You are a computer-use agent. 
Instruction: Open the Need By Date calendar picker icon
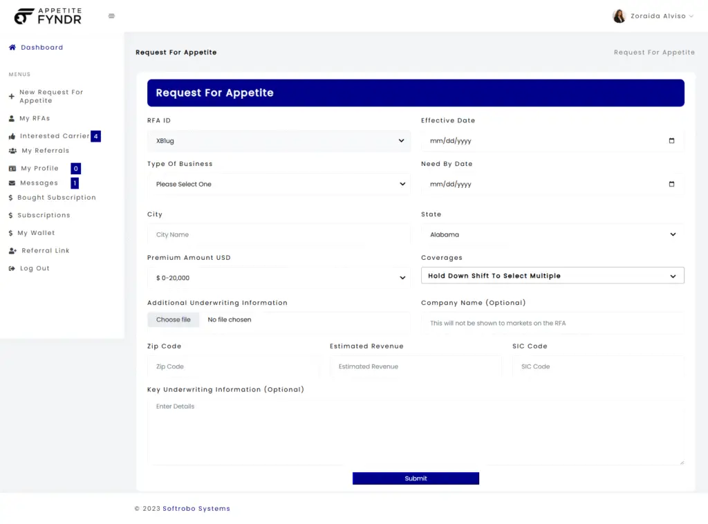[x=671, y=184]
